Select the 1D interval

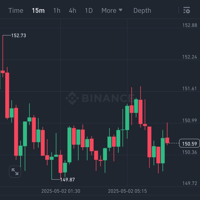[89, 11]
